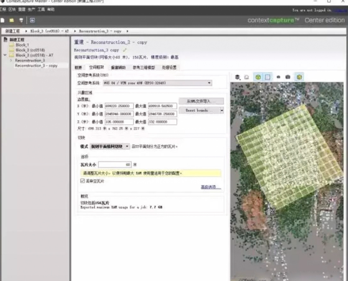Click the import from KML file button
The image size is (348, 281).
click(201, 101)
